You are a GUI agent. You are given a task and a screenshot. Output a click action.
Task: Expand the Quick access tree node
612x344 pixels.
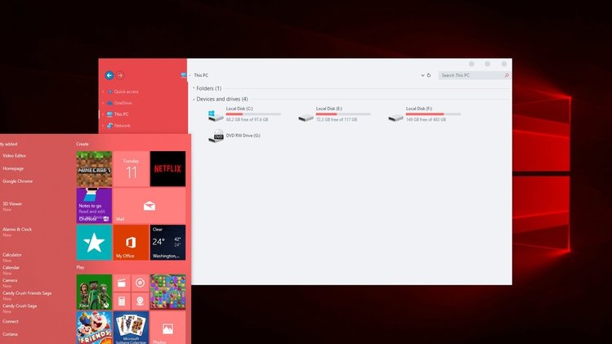coord(103,92)
